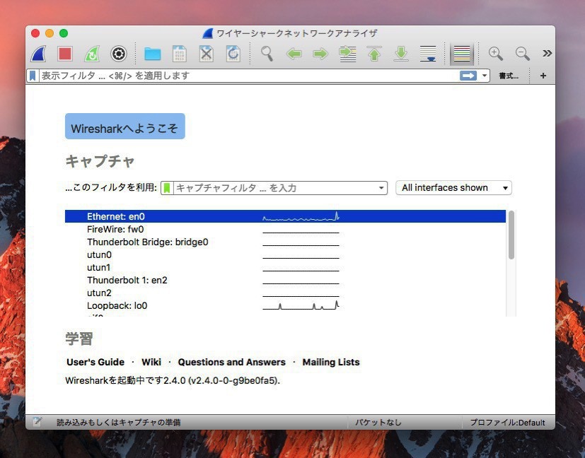Close the capture file icon
The height and width of the screenshot is (458, 585).
pos(207,54)
